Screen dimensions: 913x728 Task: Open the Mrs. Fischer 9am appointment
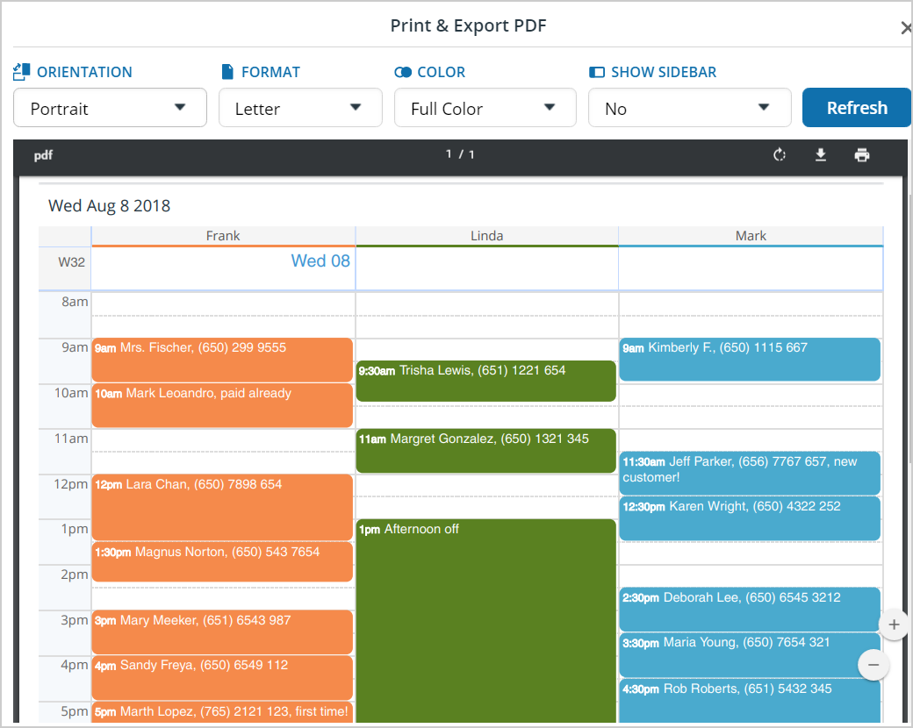coord(222,360)
